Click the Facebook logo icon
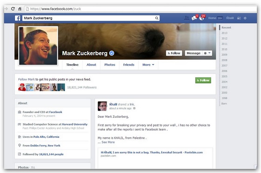This screenshot has height=173, width=261. (x=18, y=18)
